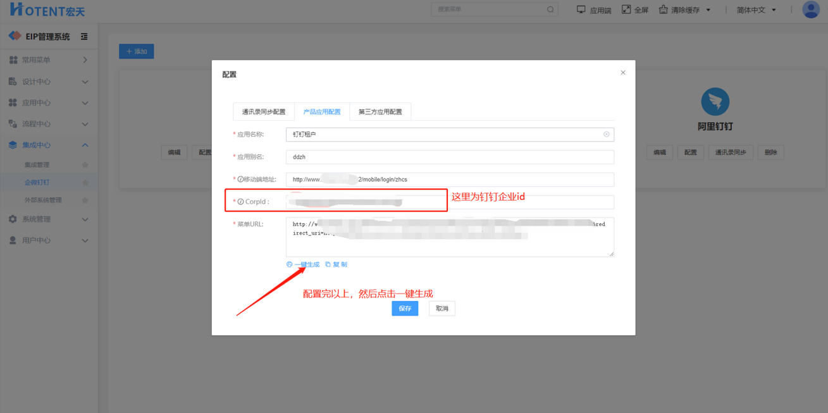Screen dimensions: 828x413
Task: Expand the 设计中心 menu chevron
Action: 85,82
